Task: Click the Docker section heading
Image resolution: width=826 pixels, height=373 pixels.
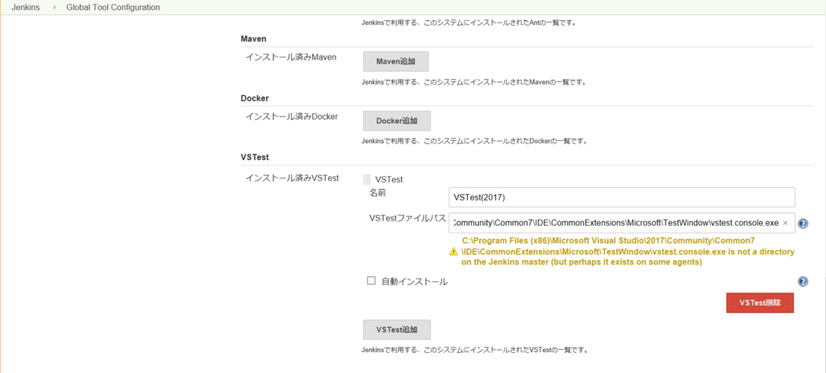Action: (255, 98)
